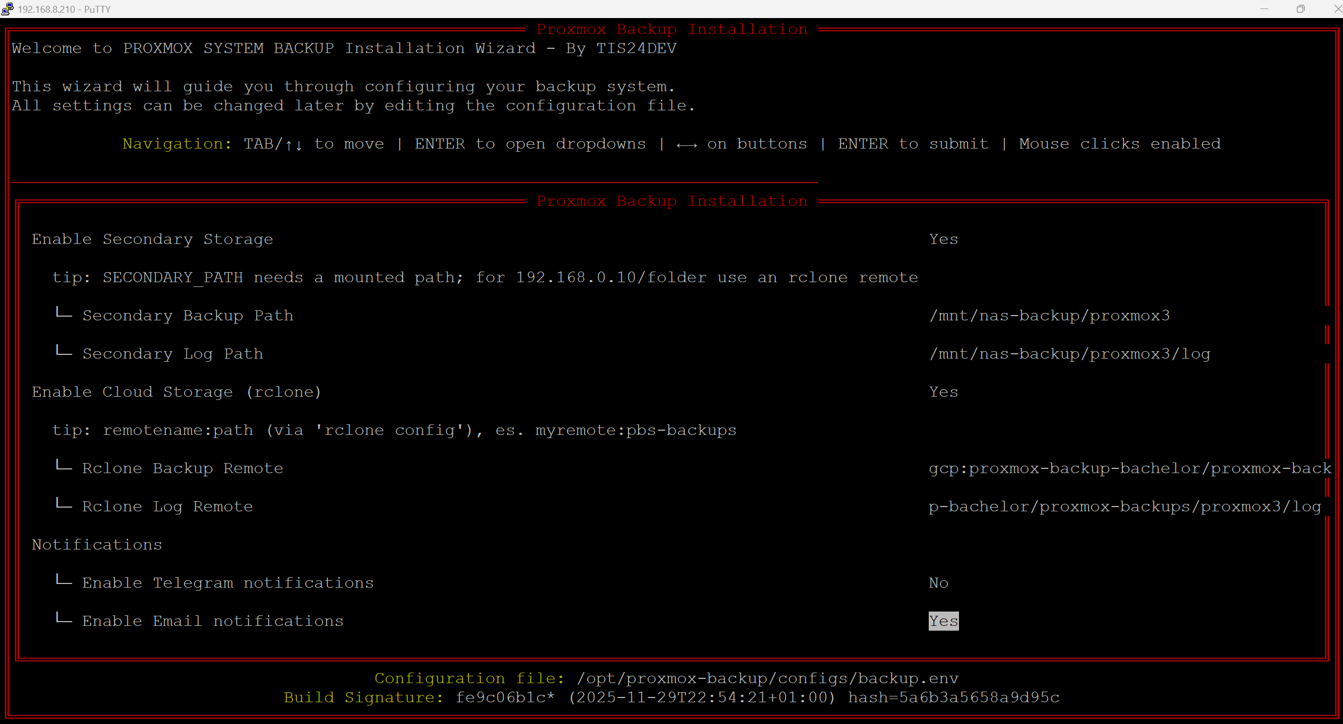Click the Welcome to PROXMOX SYSTEM BACKUP heading
The width and height of the screenshot is (1343, 724).
pos(344,48)
